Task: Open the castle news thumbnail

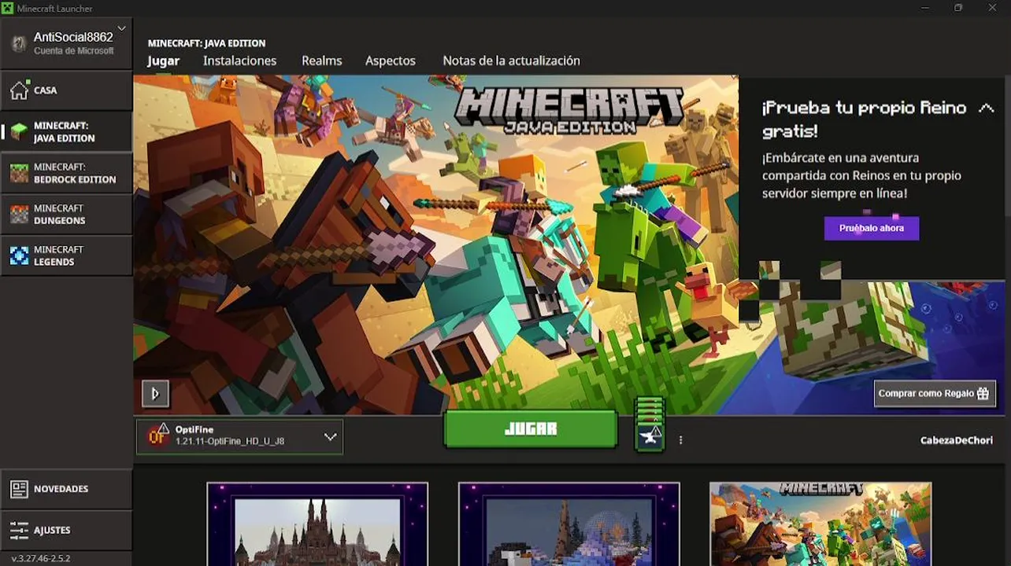Action: pyautogui.click(x=317, y=524)
